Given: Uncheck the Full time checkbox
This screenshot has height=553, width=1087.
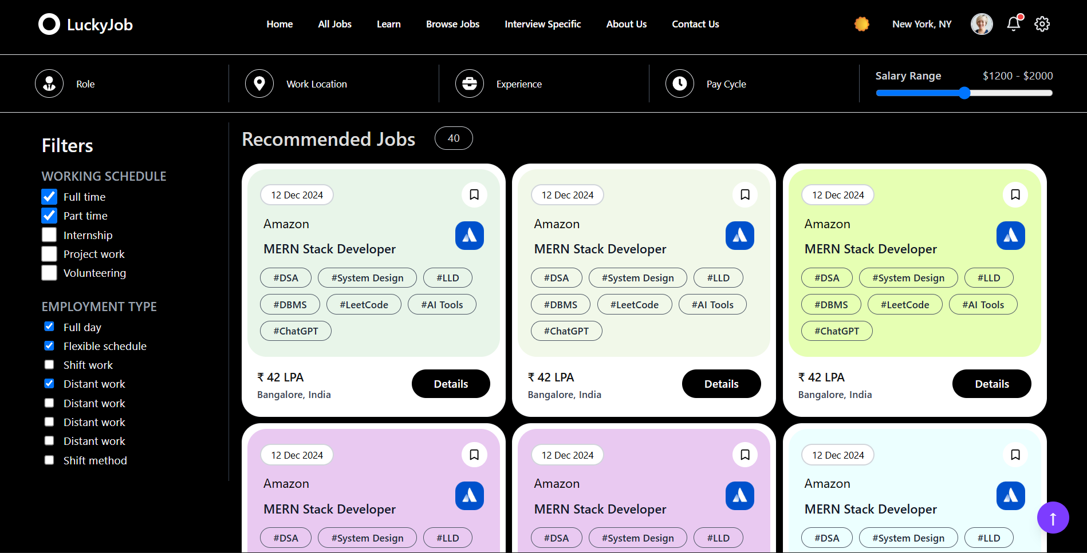Looking at the screenshot, I should [49, 197].
